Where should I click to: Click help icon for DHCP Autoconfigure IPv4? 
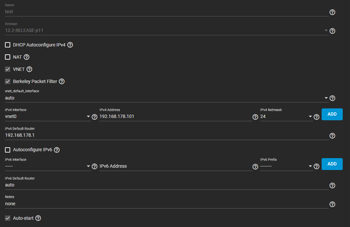tap(70, 45)
